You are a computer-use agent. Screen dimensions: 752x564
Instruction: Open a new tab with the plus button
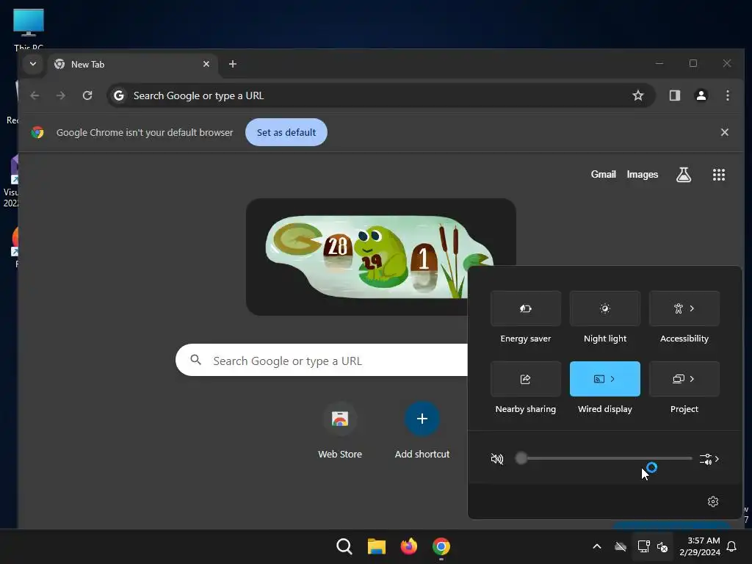pyautogui.click(x=233, y=64)
